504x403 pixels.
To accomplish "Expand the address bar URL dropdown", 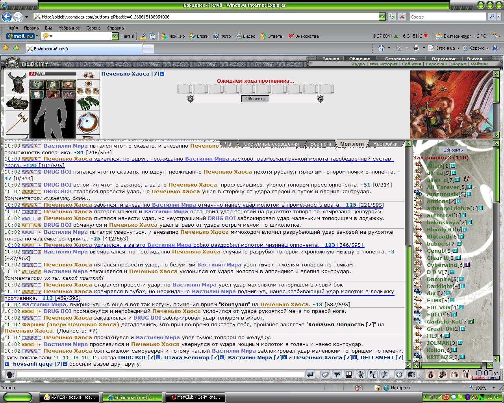I will (382, 17).
